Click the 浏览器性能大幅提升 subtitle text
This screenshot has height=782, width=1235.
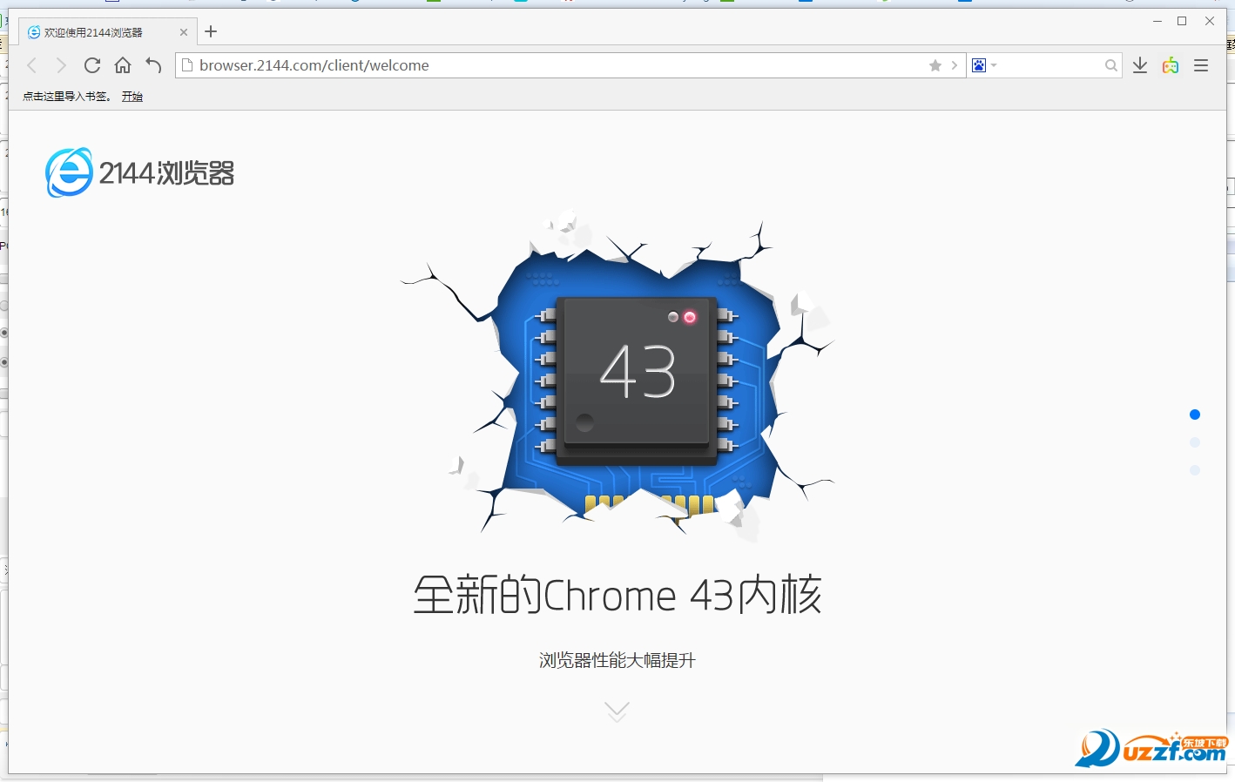pyautogui.click(x=617, y=660)
